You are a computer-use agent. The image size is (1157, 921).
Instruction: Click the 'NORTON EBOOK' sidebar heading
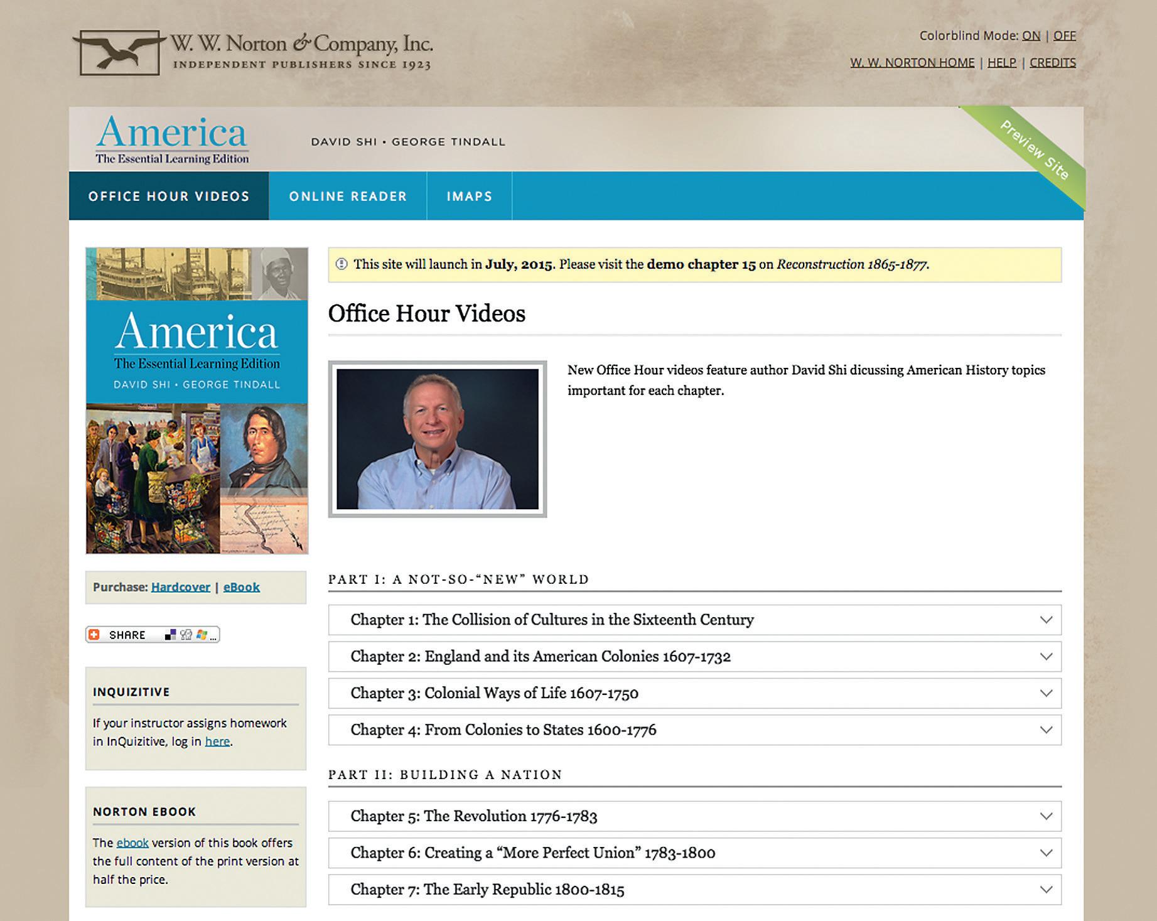(x=144, y=812)
